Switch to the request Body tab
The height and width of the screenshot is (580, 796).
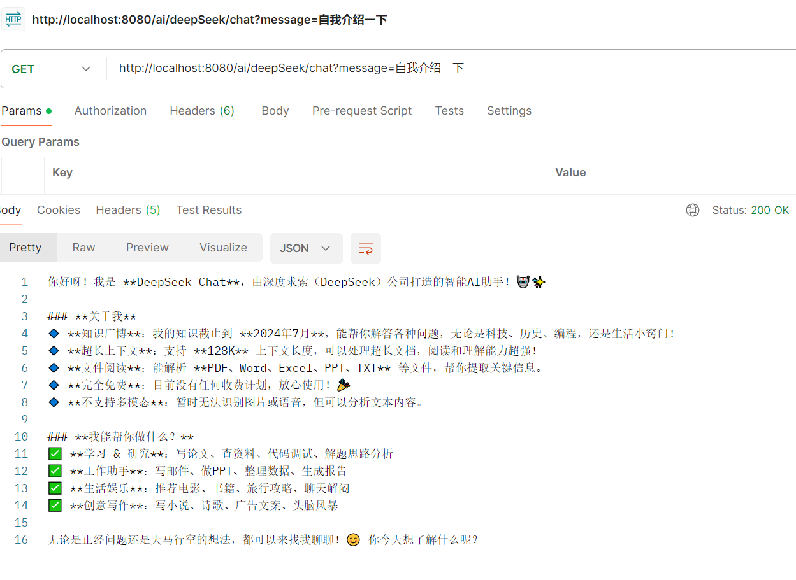pyautogui.click(x=275, y=111)
